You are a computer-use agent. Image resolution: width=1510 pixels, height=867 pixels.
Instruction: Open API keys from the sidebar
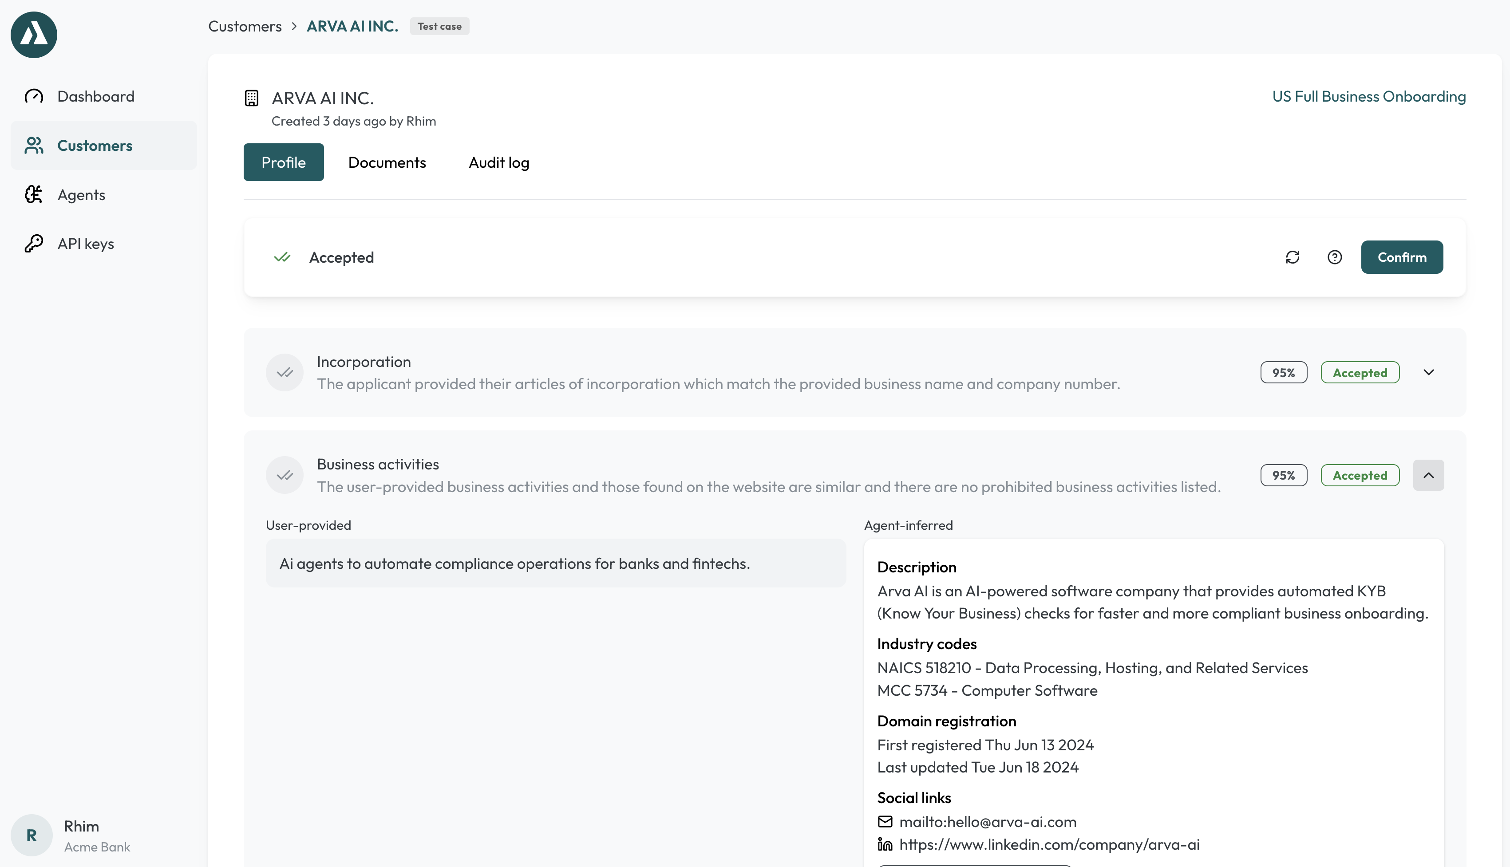tap(85, 244)
